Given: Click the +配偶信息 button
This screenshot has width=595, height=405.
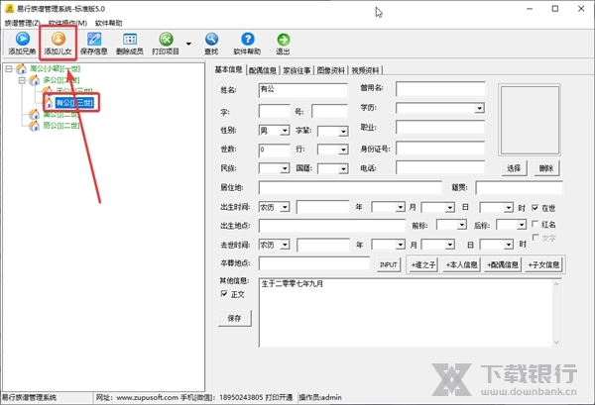Looking at the screenshot, I should coord(503,264).
